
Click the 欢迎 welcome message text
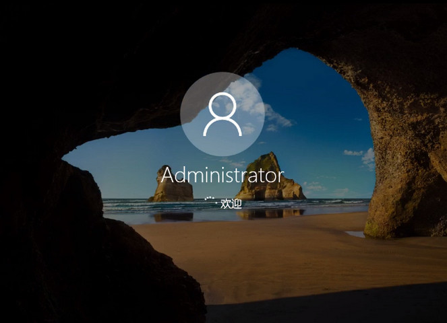pos(231,203)
